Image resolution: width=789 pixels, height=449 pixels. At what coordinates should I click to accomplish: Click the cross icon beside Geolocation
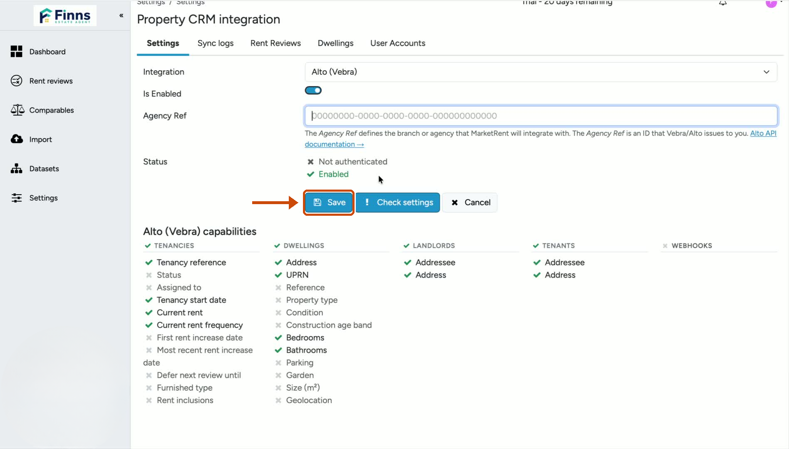coord(278,400)
